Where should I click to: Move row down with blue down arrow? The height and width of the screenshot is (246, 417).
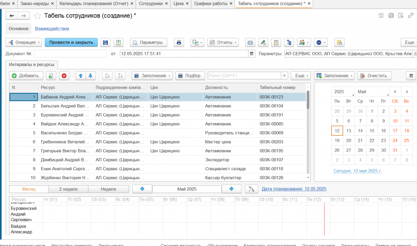pos(90,76)
